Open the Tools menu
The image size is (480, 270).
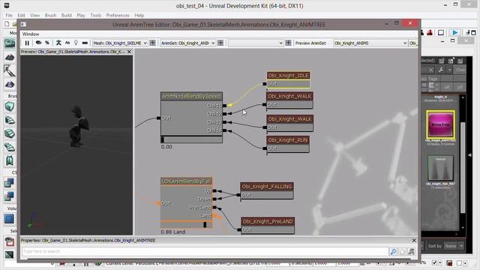(95, 15)
